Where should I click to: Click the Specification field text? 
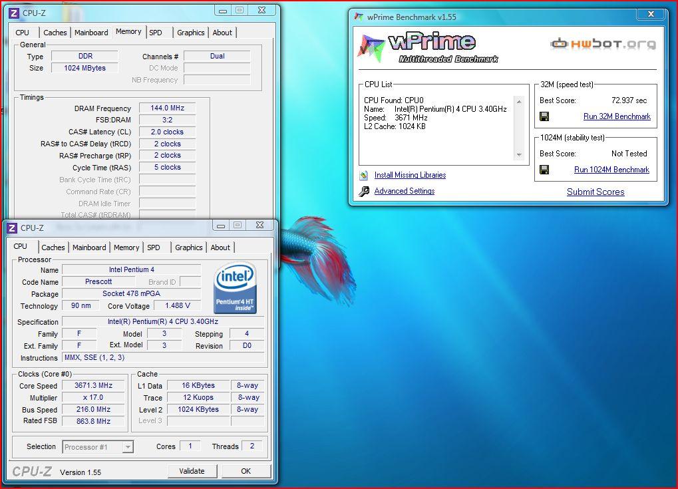[163, 322]
